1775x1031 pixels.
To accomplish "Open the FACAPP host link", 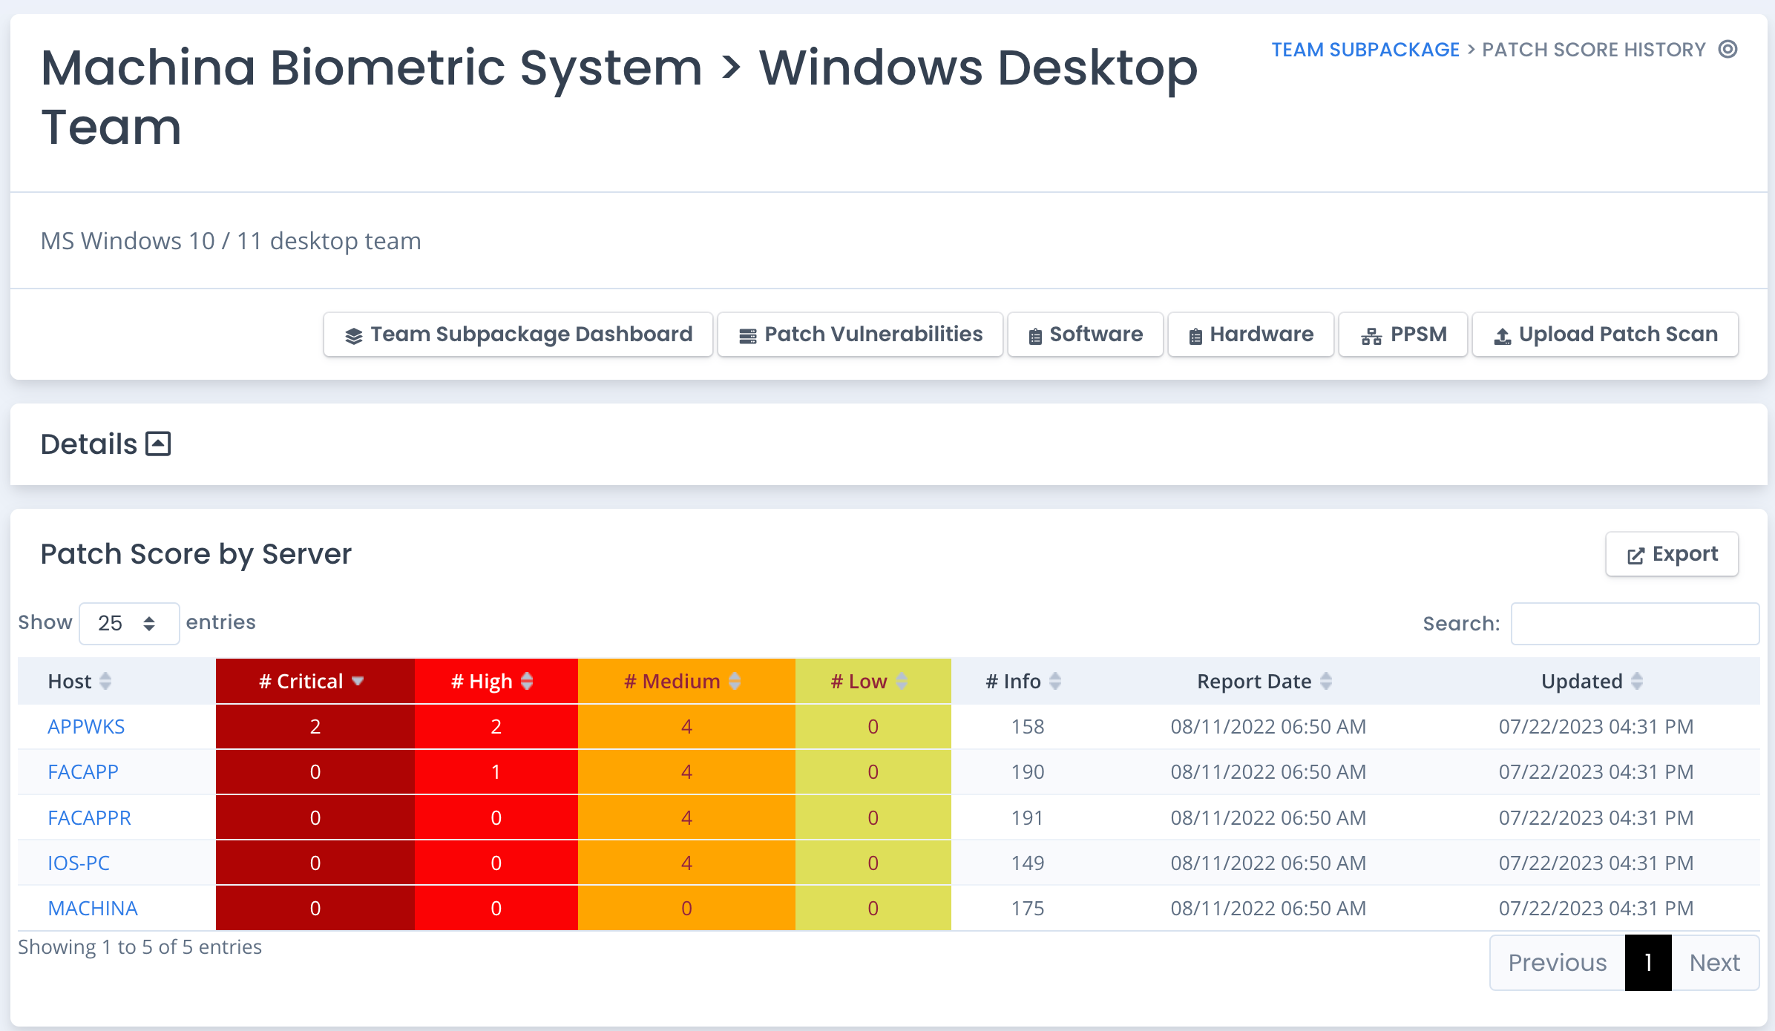I will (83, 771).
